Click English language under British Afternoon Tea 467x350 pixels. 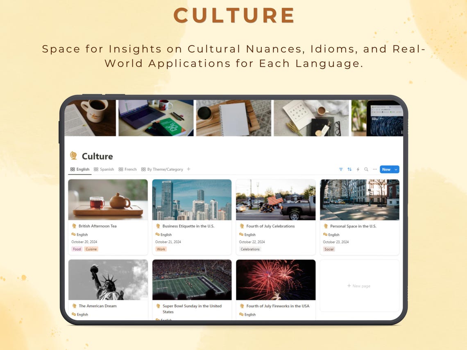click(x=79, y=235)
